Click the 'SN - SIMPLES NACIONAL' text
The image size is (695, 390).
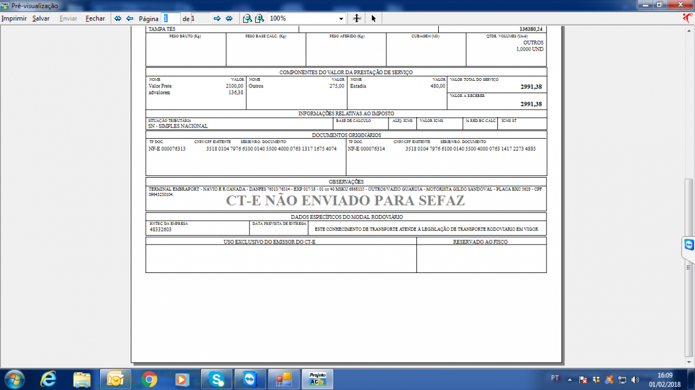pyautogui.click(x=178, y=126)
